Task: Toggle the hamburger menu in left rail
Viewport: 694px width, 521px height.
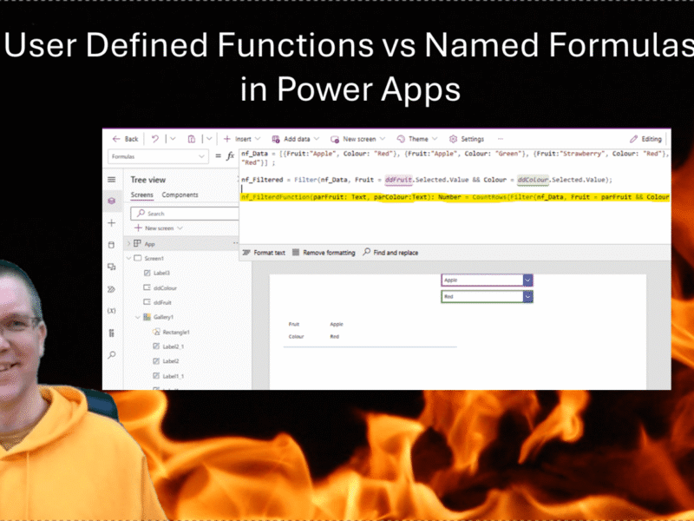Action: [112, 180]
